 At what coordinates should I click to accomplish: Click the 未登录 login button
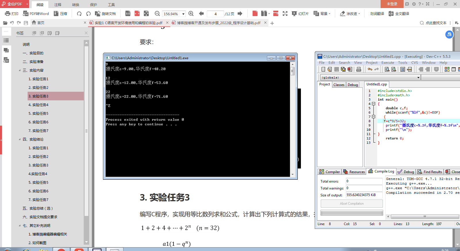[392, 4]
